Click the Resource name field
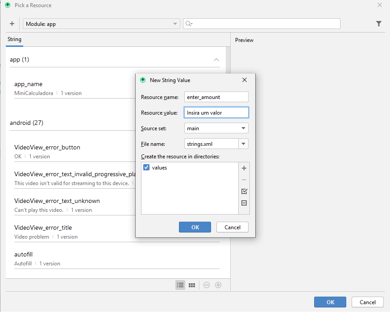 pyautogui.click(x=216, y=97)
